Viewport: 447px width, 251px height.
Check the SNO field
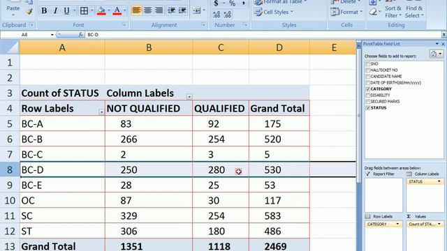point(368,64)
